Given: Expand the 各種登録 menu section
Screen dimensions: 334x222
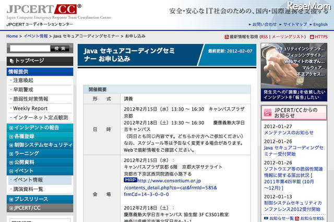Looking at the screenshot, I should click(x=11, y=137).
